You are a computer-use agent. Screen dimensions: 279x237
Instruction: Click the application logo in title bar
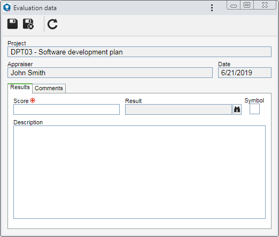click(7, 7)
